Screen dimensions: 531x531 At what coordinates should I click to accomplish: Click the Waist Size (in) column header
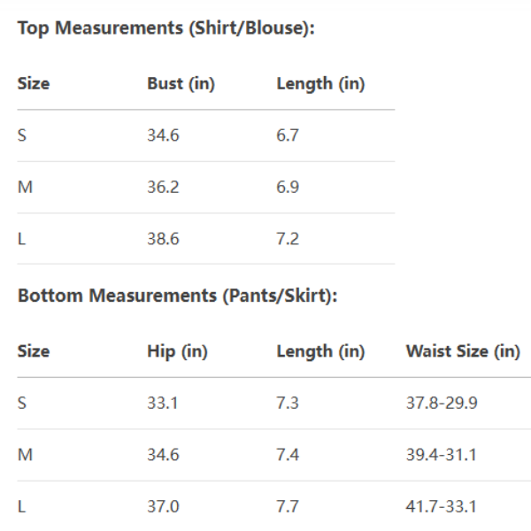point(463,351)
